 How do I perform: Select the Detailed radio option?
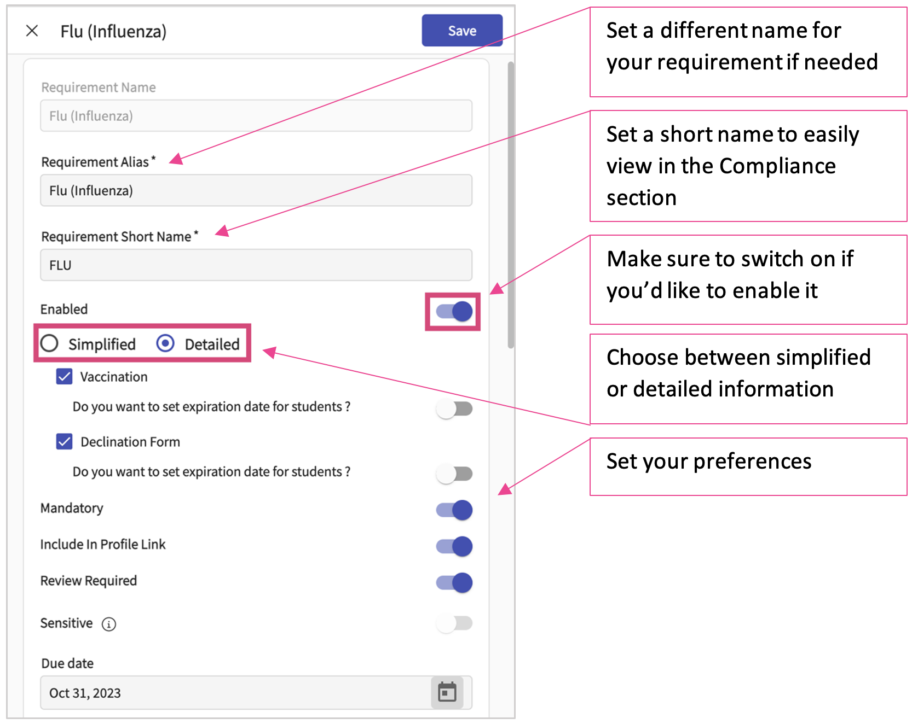(165, 343)
